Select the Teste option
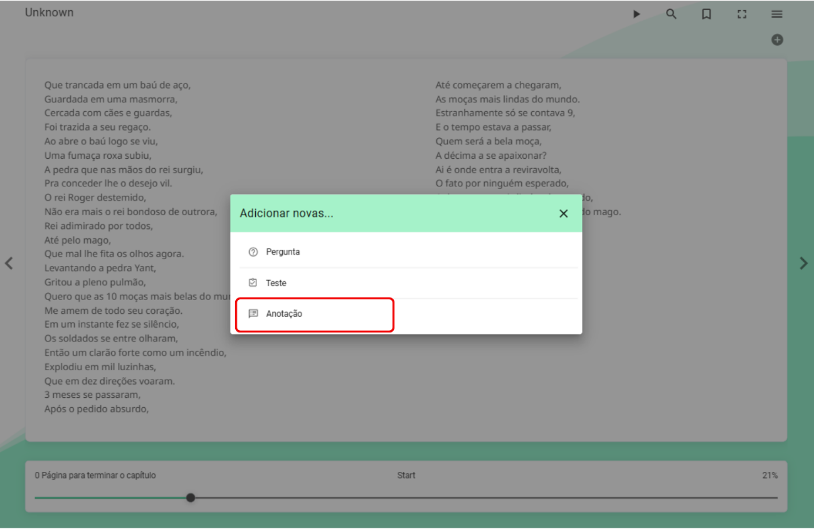This screenshot has height=529, width=814. click(x=406, y=283)
